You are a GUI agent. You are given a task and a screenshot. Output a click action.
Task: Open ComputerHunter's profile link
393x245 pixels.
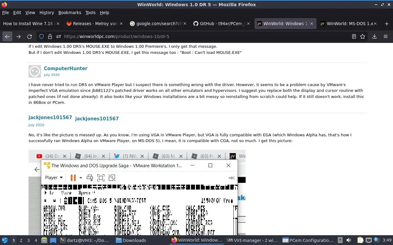65,68
